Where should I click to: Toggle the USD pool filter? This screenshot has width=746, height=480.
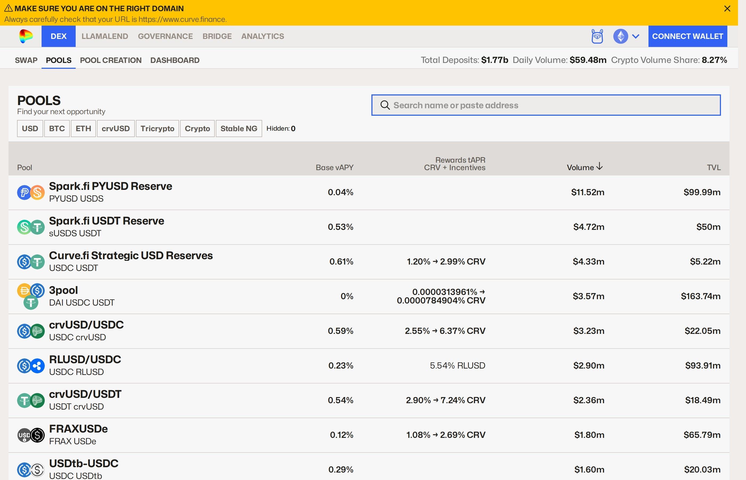point(30,129)
